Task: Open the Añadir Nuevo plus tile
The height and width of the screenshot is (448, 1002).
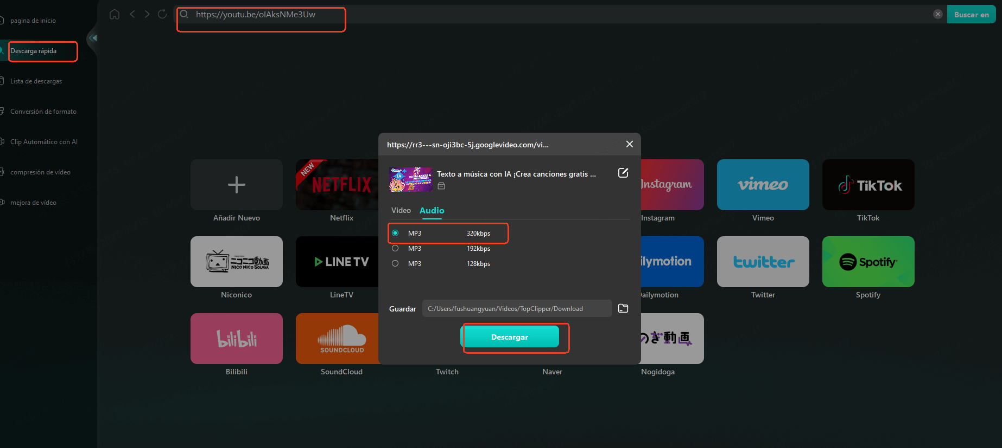Action: (237, 185)
